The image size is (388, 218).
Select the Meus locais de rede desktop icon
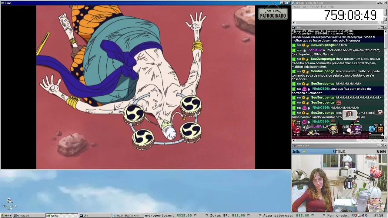(10, 204)
